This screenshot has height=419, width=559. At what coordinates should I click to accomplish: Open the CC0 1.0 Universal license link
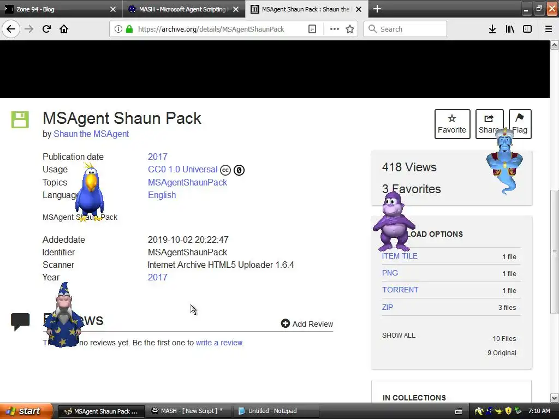182,169
